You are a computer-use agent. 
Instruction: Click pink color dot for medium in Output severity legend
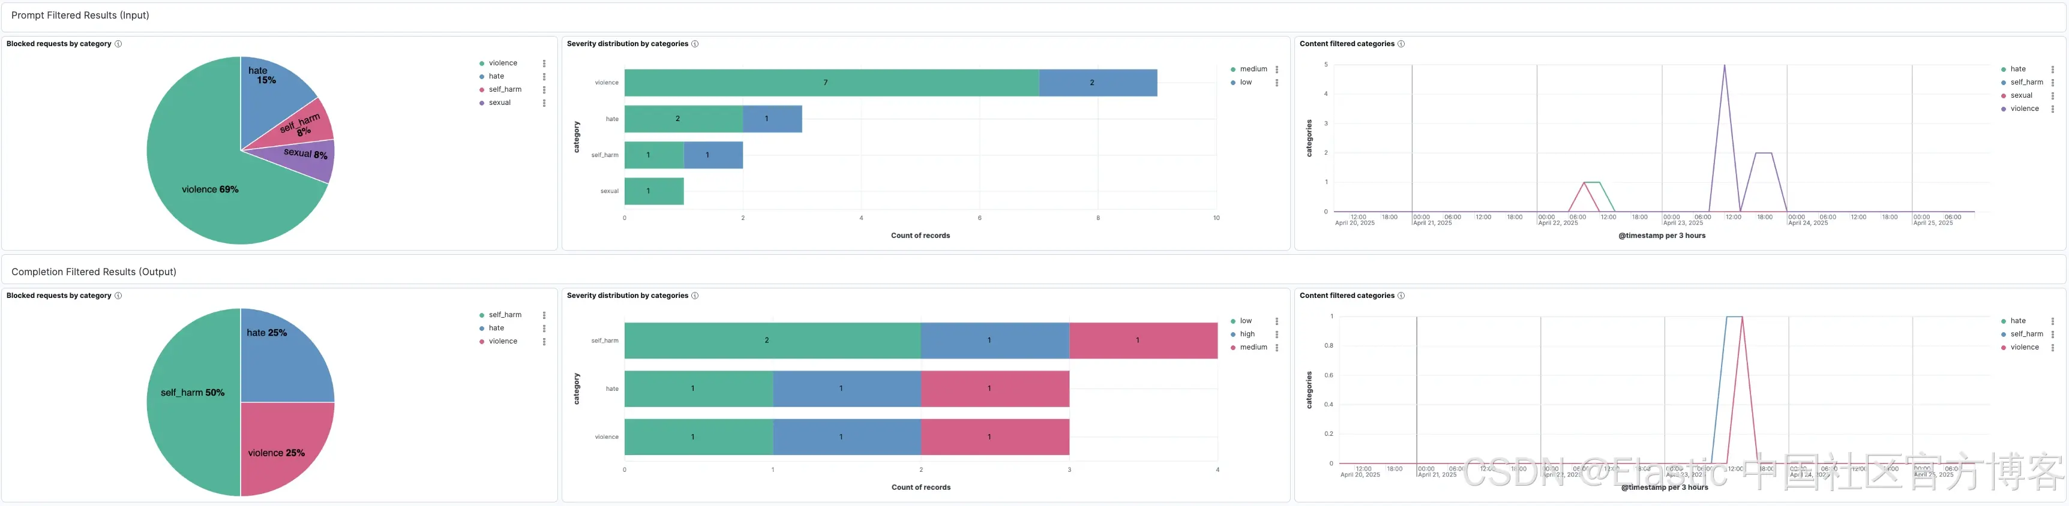(1233, 347)
